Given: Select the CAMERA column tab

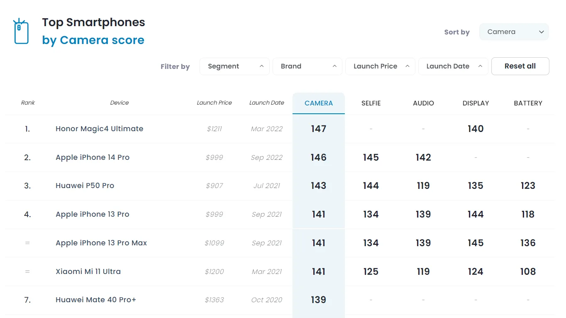Looking at the screenshot, I should tap(319, 103).
